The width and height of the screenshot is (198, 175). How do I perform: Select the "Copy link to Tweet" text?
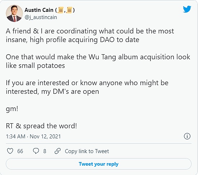[87, 151]
